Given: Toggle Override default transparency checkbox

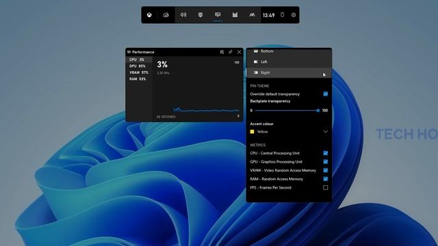Looking at the screenshot, I should pos(326,94).
